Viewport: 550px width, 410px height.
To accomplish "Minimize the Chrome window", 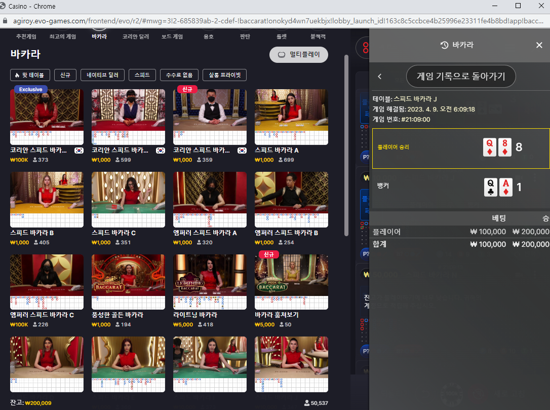I will [495, 6].
